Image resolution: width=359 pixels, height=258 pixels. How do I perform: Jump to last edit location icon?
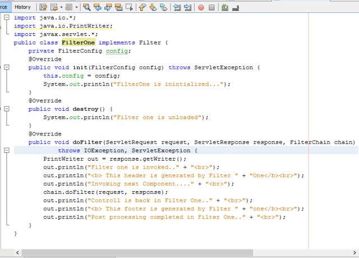click(43, 7)
